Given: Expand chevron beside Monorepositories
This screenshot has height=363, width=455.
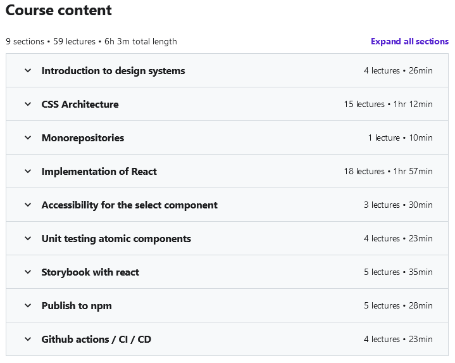Looking at the screenshot, I should (x=28, y=137).
